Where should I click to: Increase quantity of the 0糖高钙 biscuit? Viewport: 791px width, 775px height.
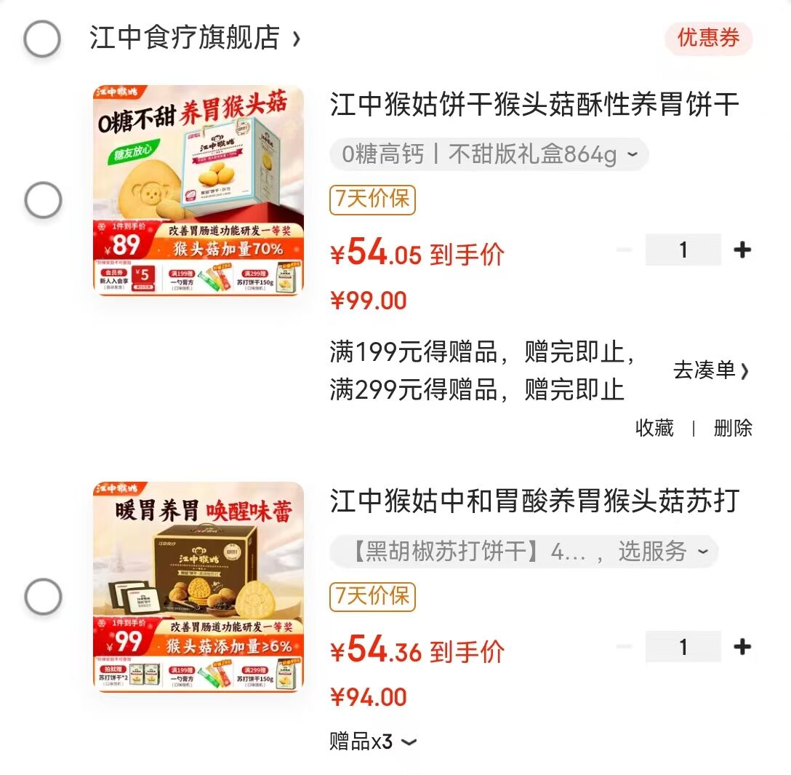tap(742, 250)
